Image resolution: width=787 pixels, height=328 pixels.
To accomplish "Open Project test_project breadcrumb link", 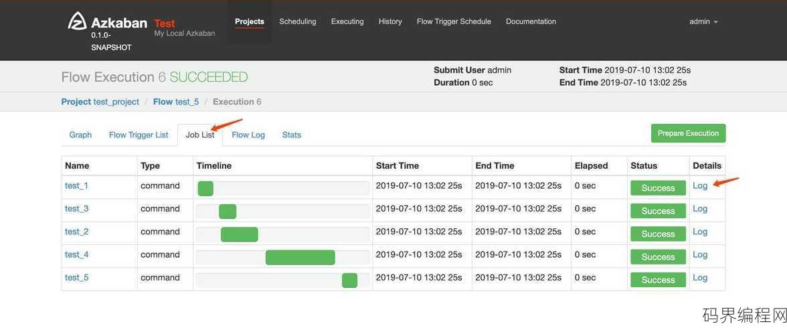I will click(100, 102).
